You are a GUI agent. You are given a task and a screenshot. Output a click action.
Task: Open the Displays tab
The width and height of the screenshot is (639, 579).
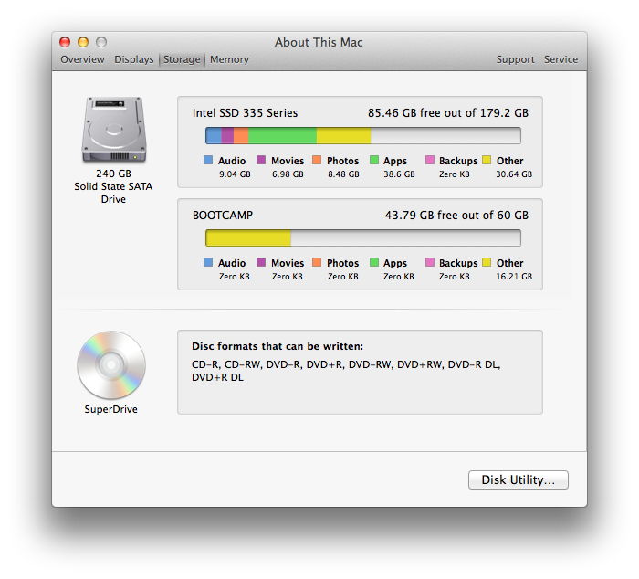(133, 59)
